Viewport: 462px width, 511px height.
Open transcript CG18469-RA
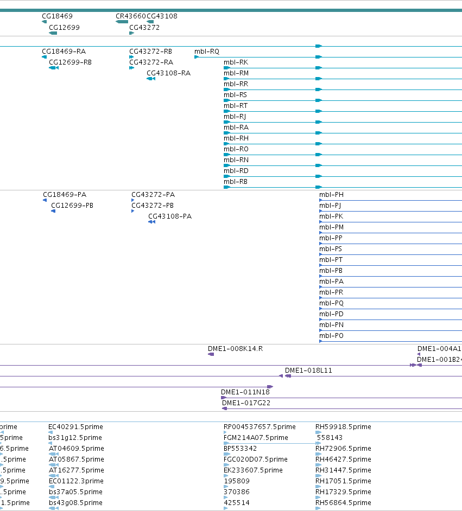click(x=64, y=51)
